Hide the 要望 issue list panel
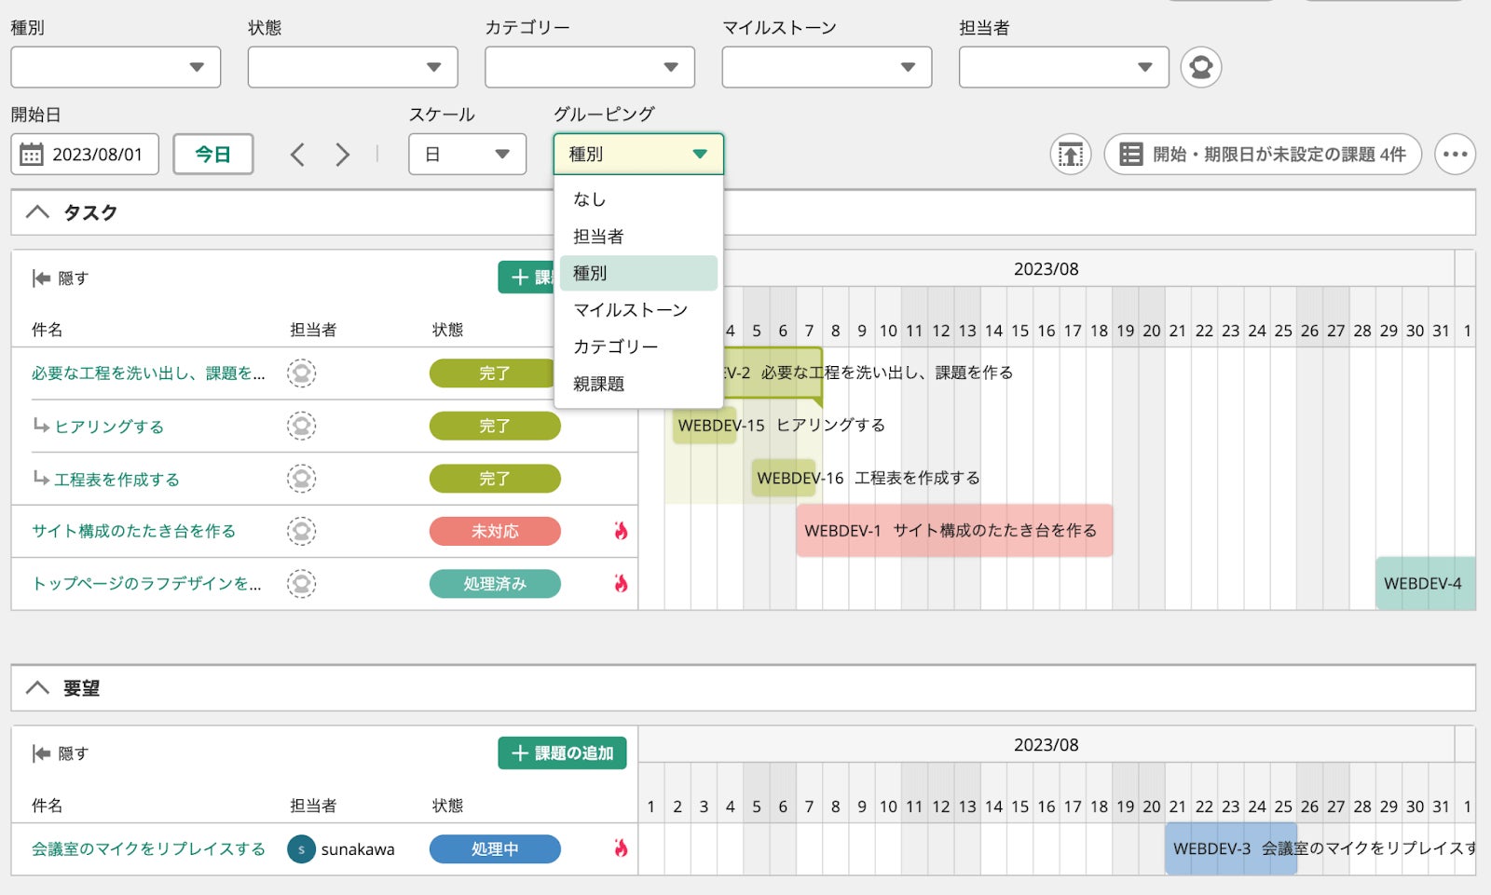Viewport: 1491px width, 895px height. click(x=60, y=753)
